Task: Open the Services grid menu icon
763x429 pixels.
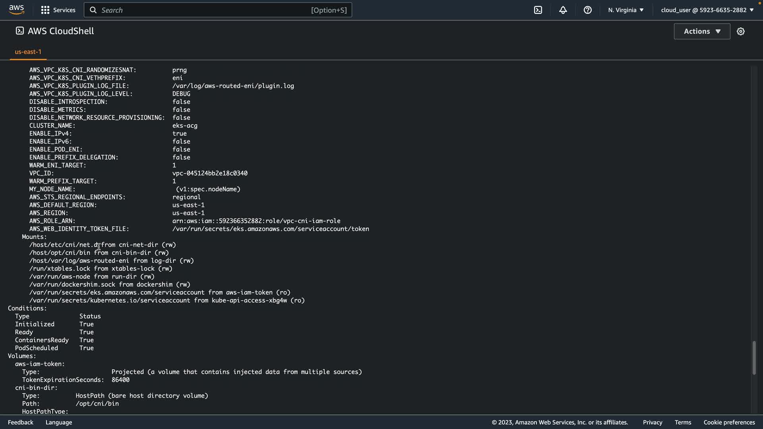Action: [x=45, y=10]
